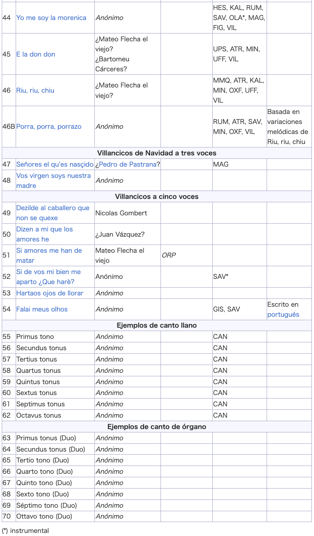Open "Porra, porra, porrazo" article link

[49, 127]
